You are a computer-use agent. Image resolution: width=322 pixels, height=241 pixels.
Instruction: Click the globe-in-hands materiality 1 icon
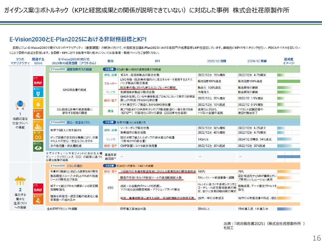coord(20,105)
